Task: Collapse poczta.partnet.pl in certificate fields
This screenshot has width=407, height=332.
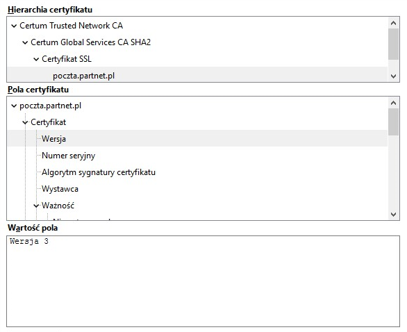Action: pyautogui.click(x=14, y=106)
